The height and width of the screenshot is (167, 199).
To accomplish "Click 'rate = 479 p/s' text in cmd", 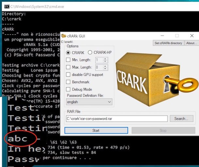I will [112, 147].
